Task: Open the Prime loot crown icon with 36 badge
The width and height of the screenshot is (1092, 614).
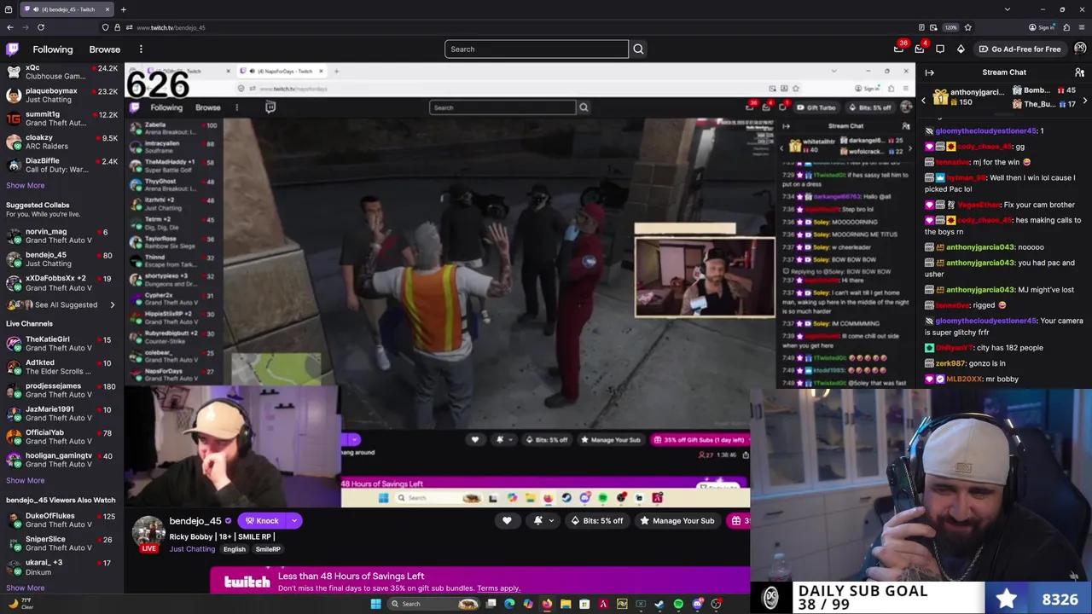Action: (x=899, y=49)
